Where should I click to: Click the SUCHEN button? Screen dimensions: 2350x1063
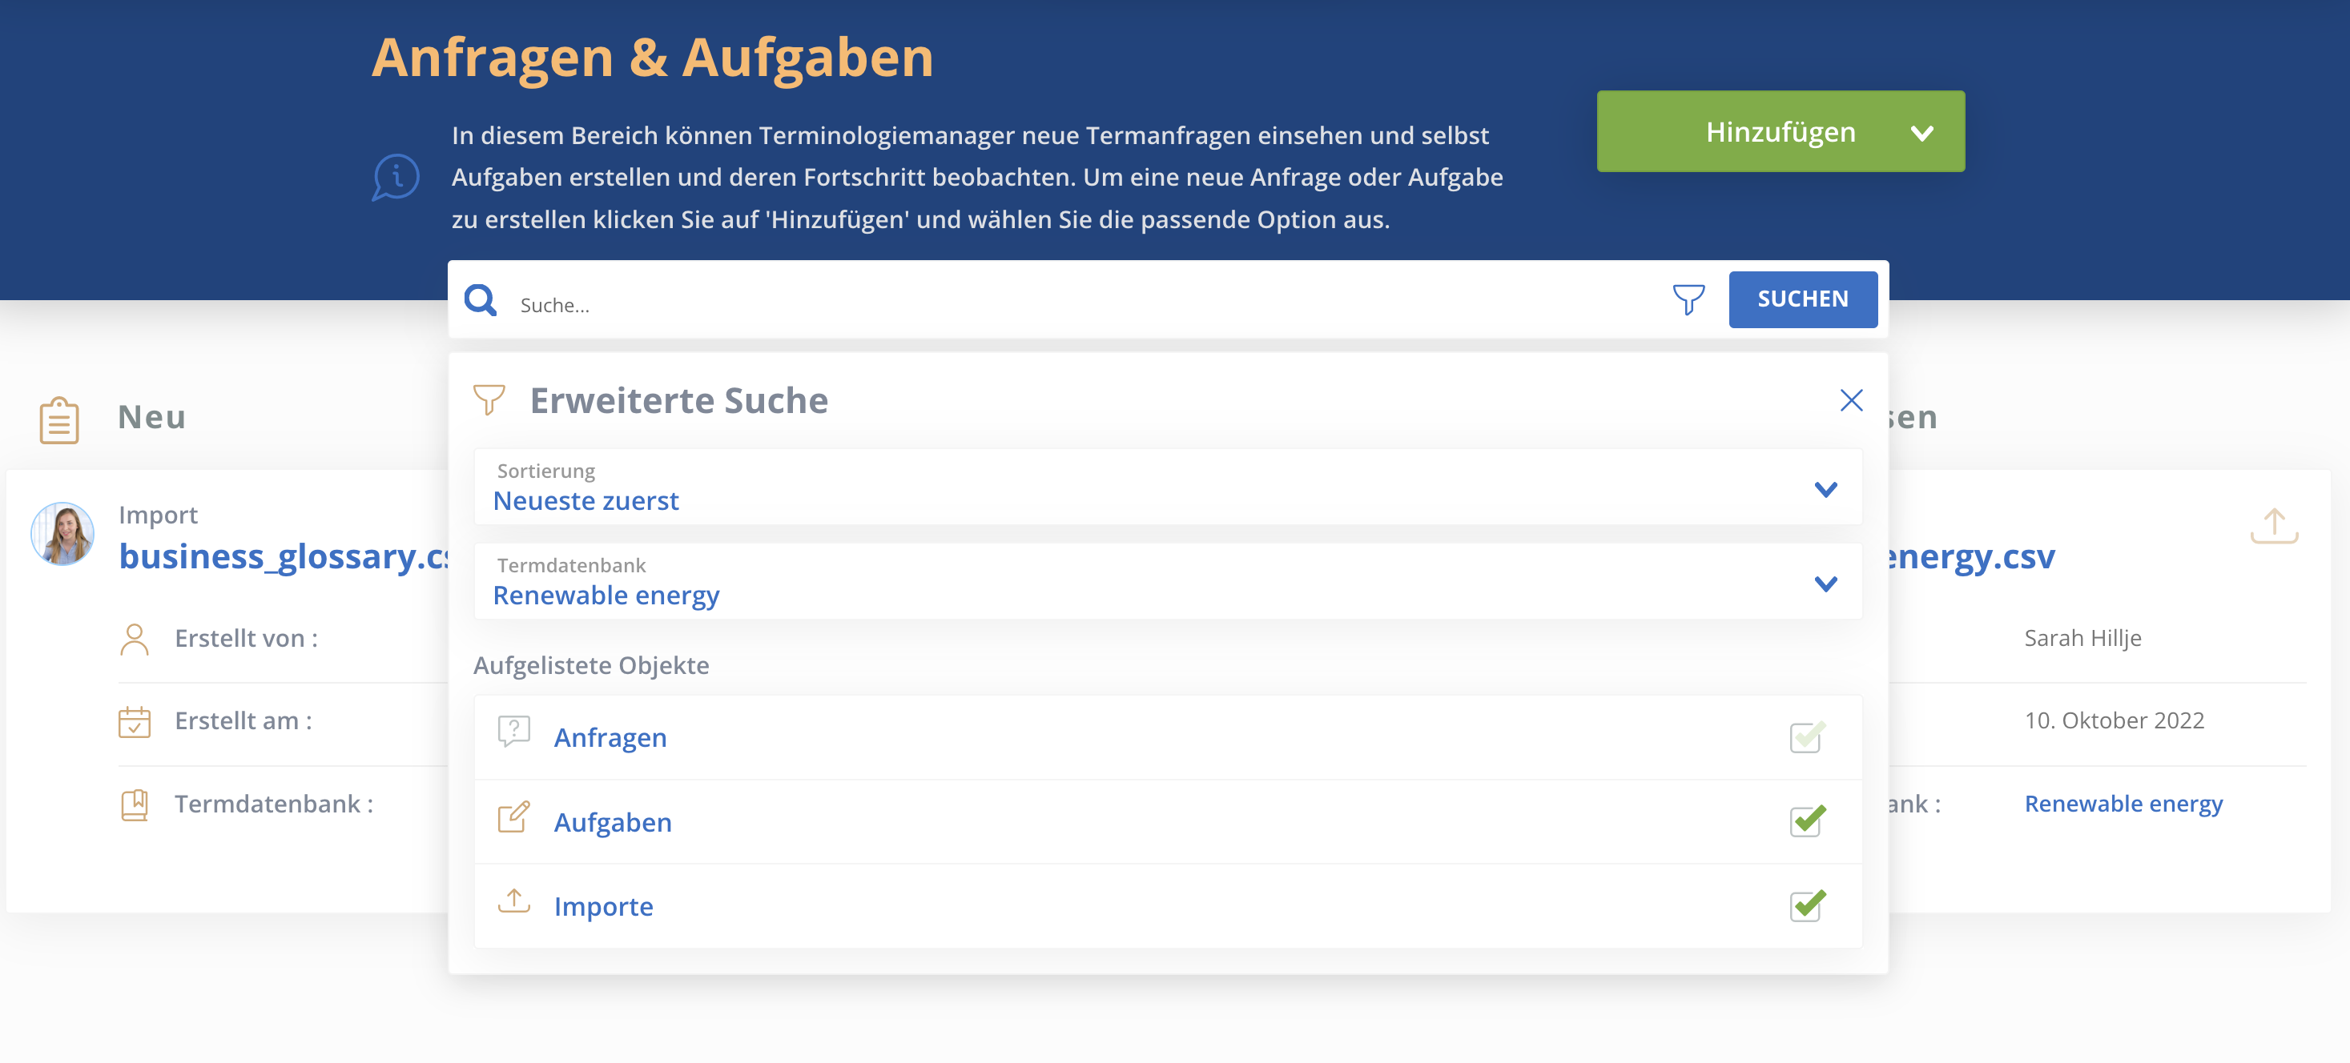(x=1803, y=299)
